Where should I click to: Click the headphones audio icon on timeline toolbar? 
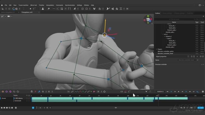pyautogui.click(x=104, y=92)
